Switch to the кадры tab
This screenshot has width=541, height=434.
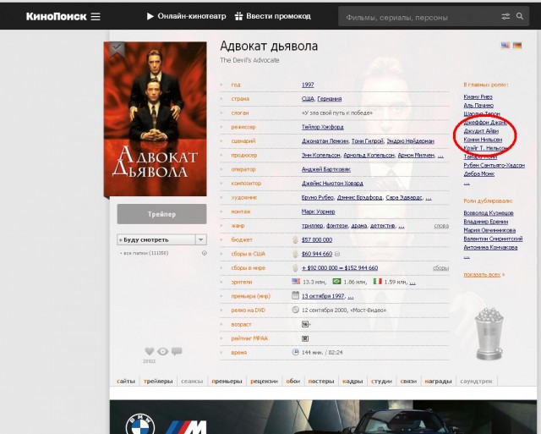pos(352,382)
